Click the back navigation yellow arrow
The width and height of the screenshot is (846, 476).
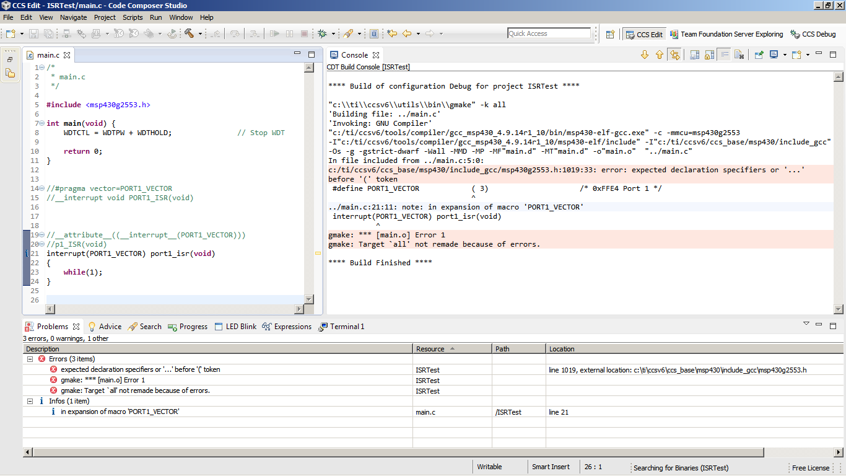click(407, 33)
